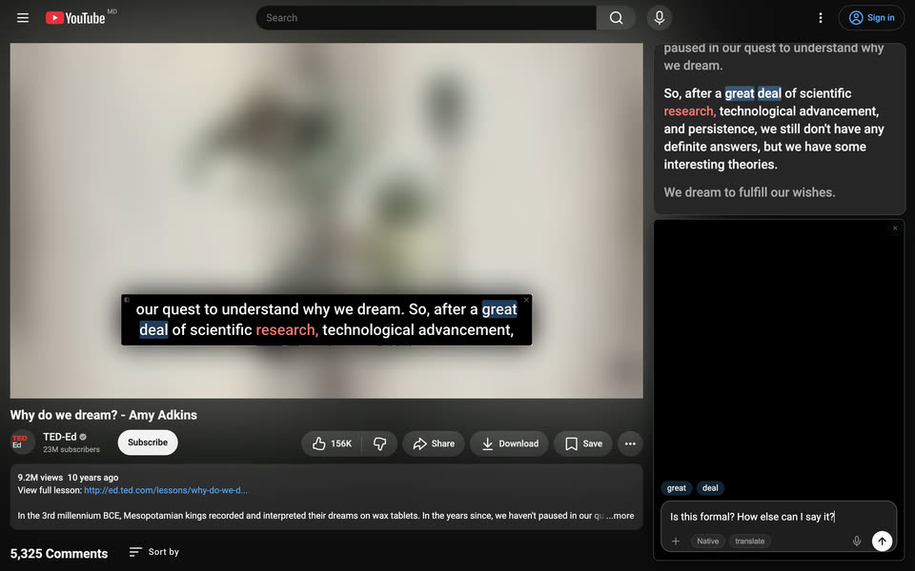The image size is (915, 571).
Task: Like the video with 156K thumbs up
Action: [x=332, y=444]
